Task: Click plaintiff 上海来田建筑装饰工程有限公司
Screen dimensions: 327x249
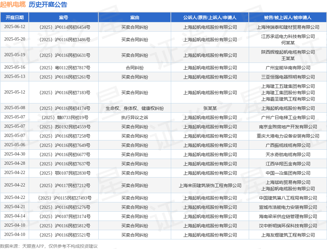Action: tap(210, 185)
